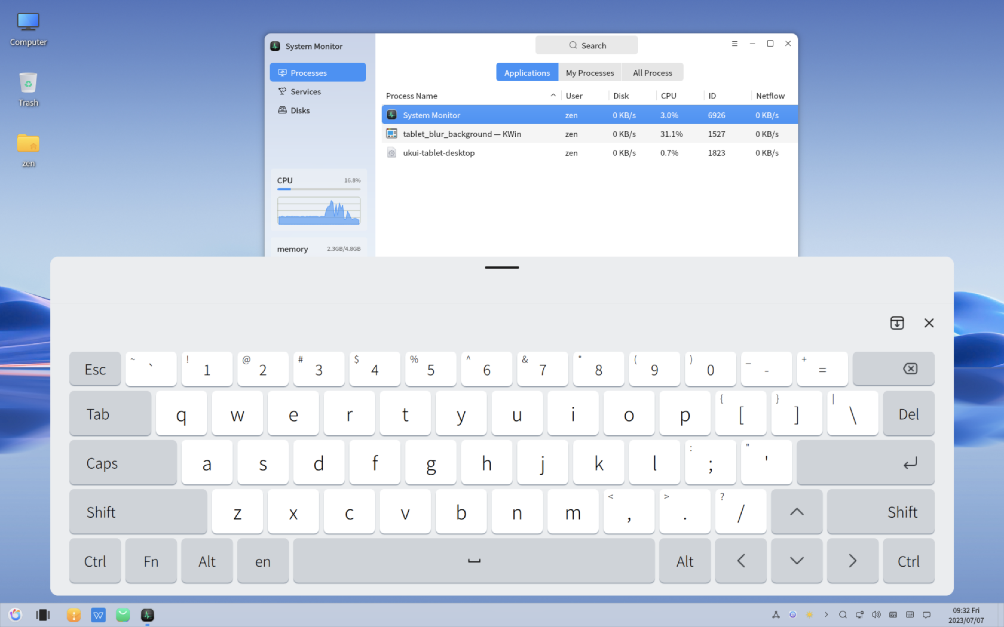
Task: Open the taskbar search icon
Action: (x=843, y=614)
